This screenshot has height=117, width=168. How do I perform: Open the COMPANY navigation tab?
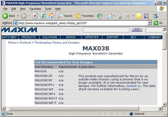pos(153,37)
